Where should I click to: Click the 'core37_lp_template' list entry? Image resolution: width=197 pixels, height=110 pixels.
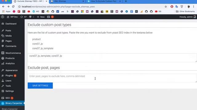pos(43,48)
